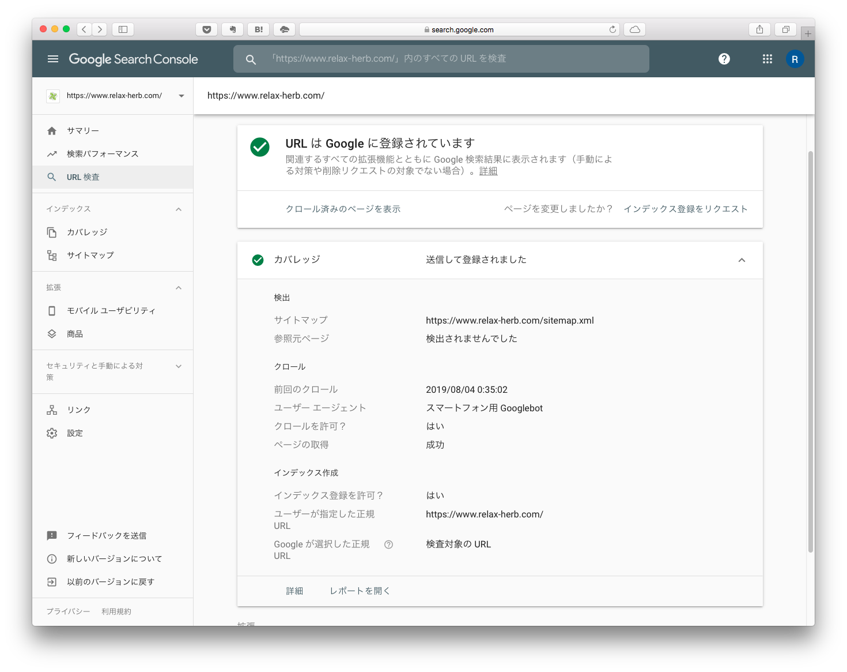
Task: Click the magnifier icon beside URL 検査
Action: point(52,177)
